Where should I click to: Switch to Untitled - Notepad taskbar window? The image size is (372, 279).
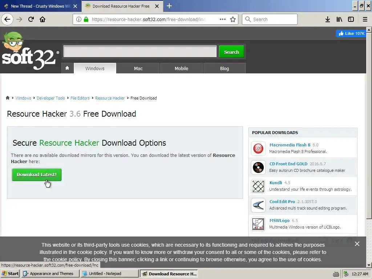click(x=110, y=274)
